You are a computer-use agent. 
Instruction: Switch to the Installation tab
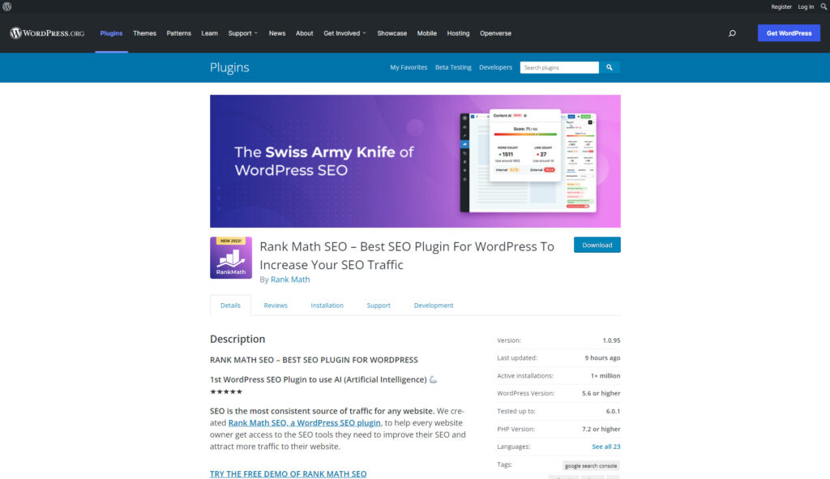(x=327, y=306)
